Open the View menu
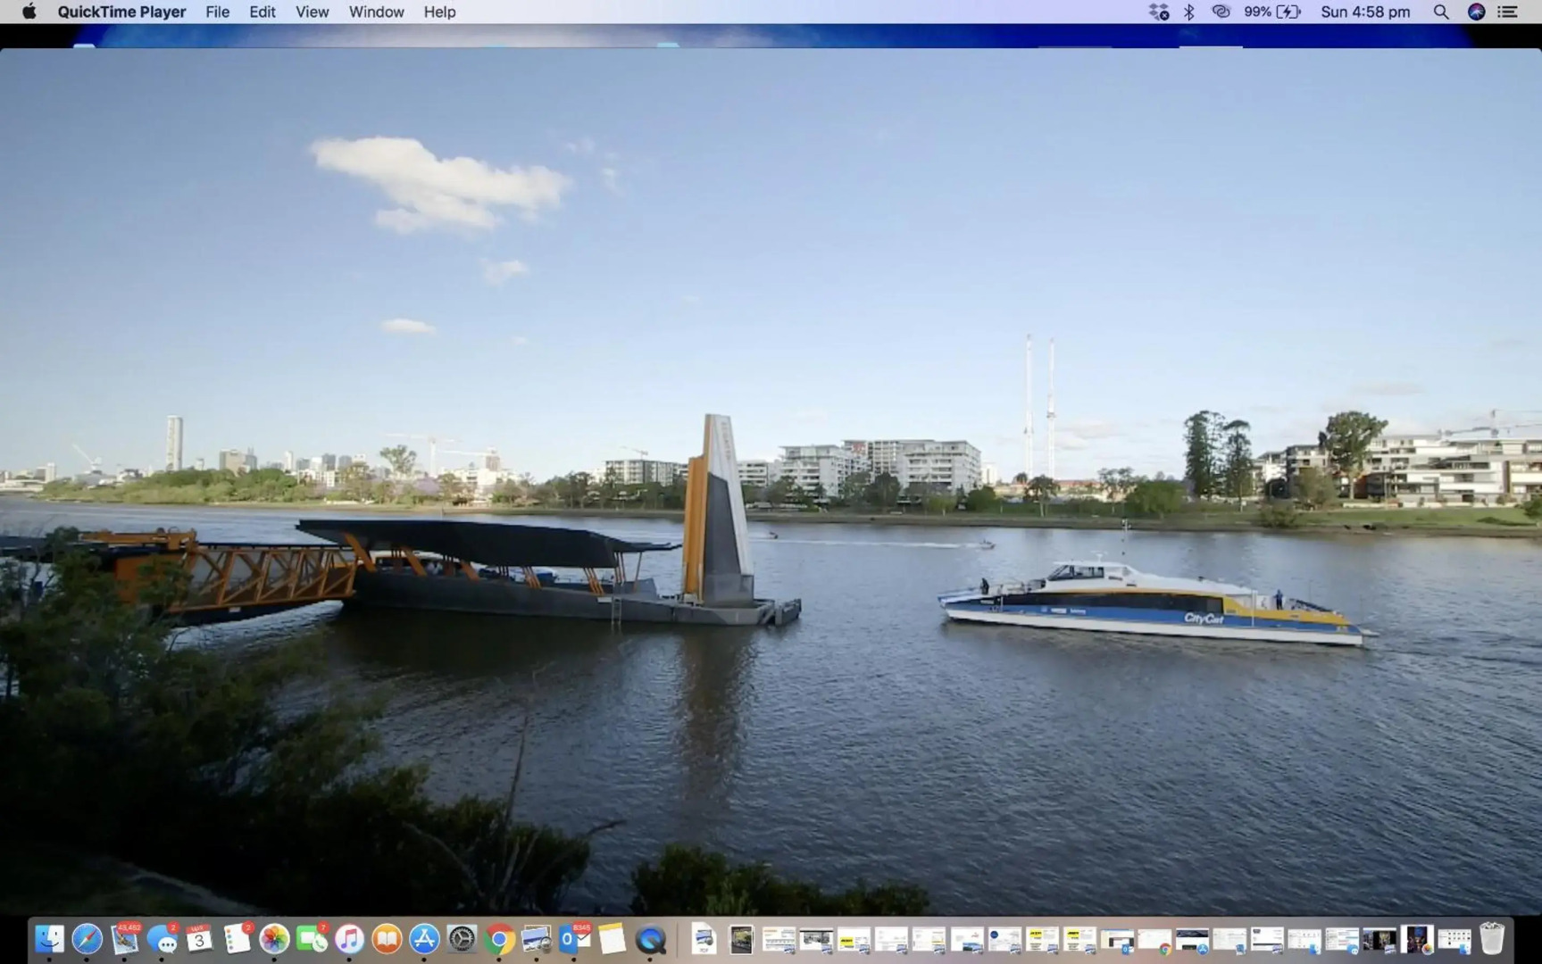This screenshot has width=1542, height=964. click(x=312, y=12)
